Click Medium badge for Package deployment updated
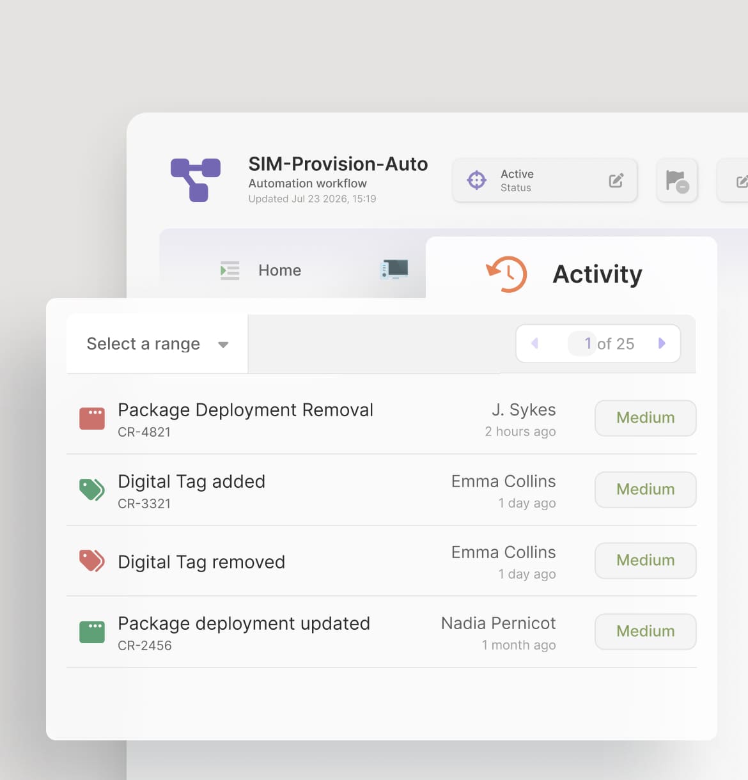This screenshot has height=780, width=748. click(x=646, y=632)
